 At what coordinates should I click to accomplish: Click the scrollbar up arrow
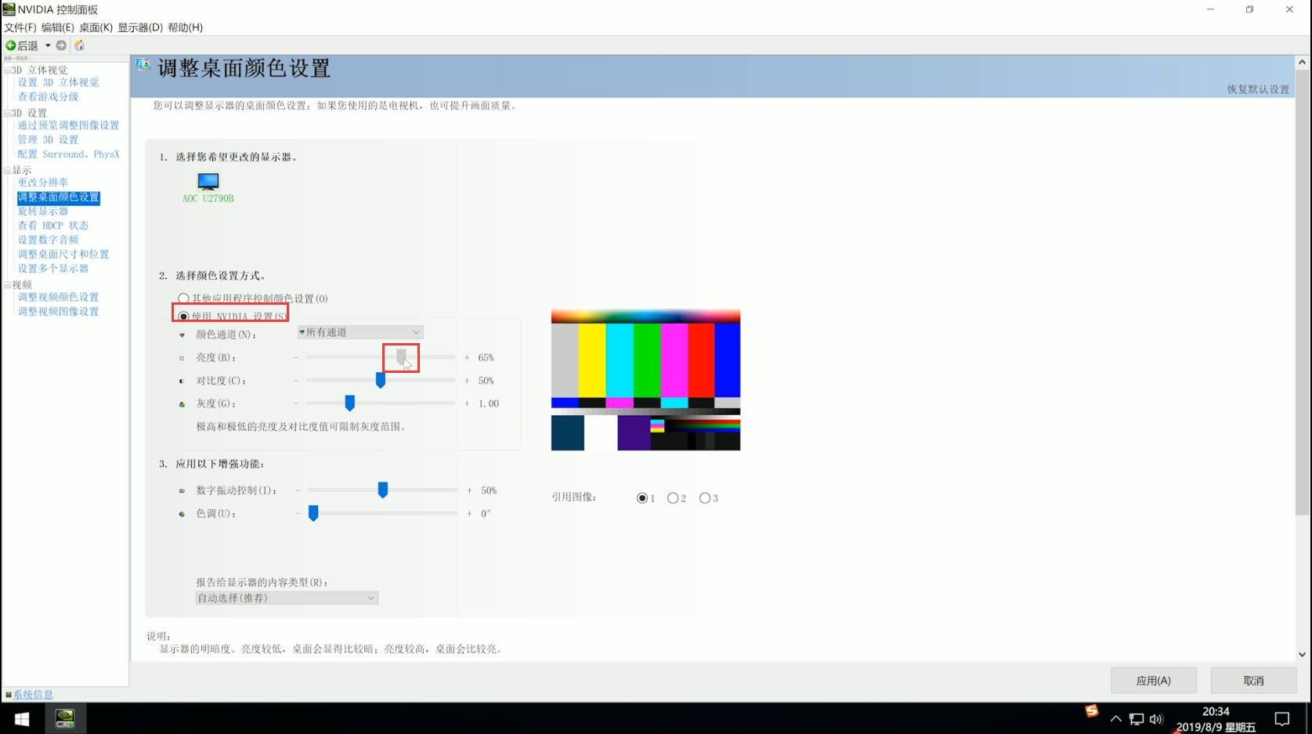pyautogui.click(x=1302, y=62)
